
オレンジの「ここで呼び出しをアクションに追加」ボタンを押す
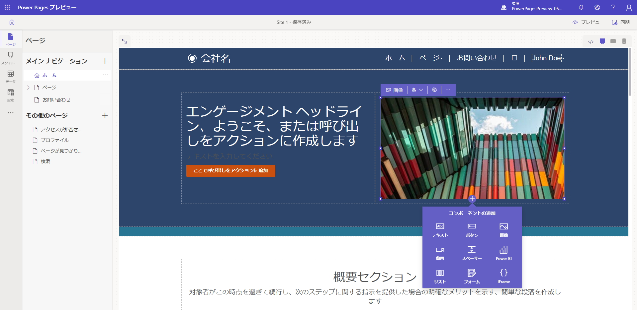230,170
